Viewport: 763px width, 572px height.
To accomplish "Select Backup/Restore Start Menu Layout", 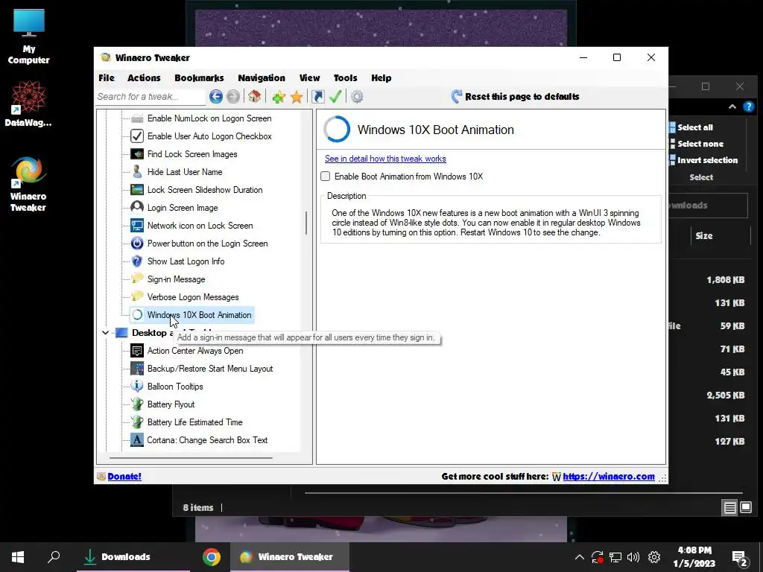I will (x=209, y=369).
